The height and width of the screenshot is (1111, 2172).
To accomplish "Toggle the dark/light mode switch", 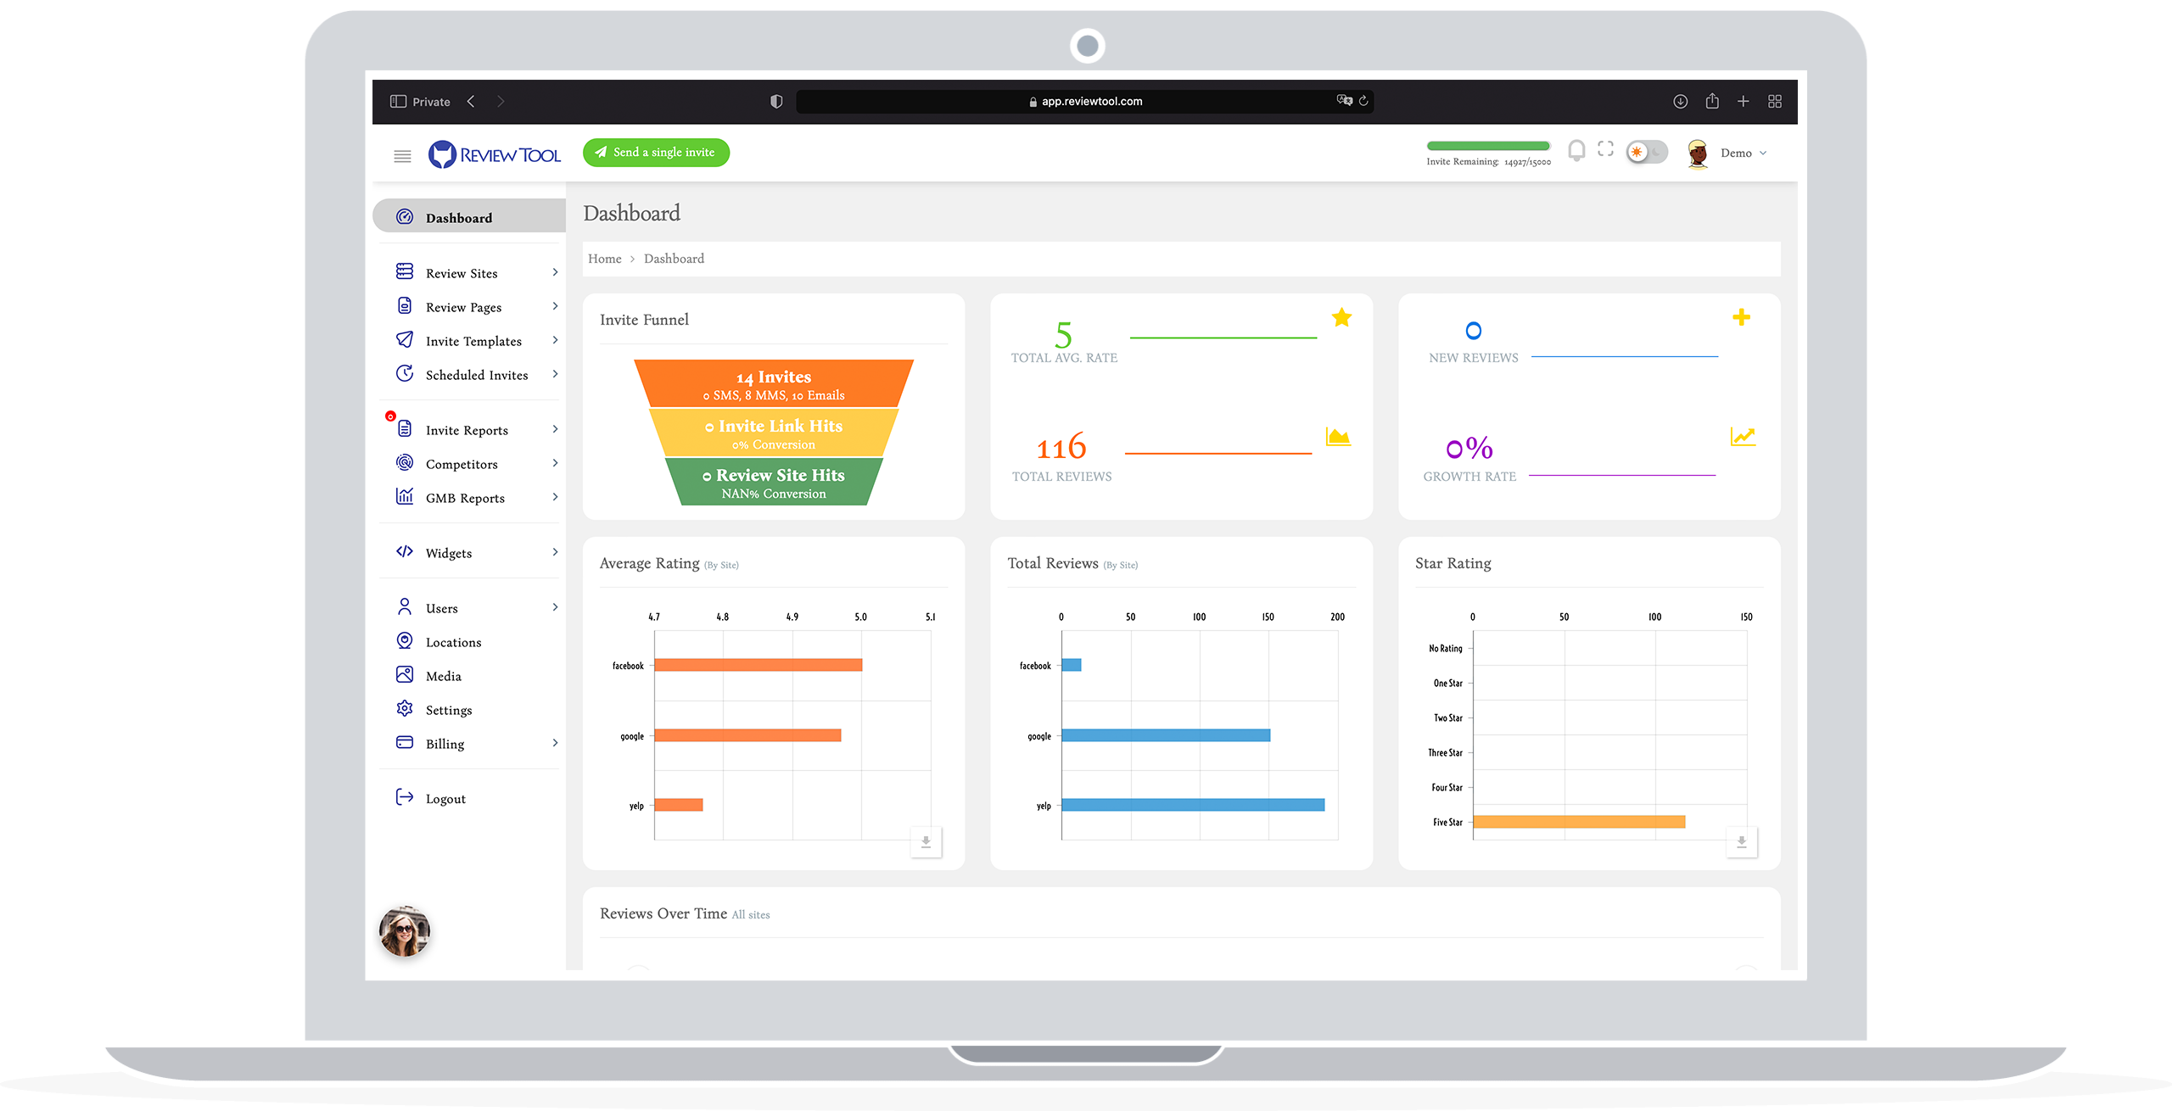I will click(1648, 153).
